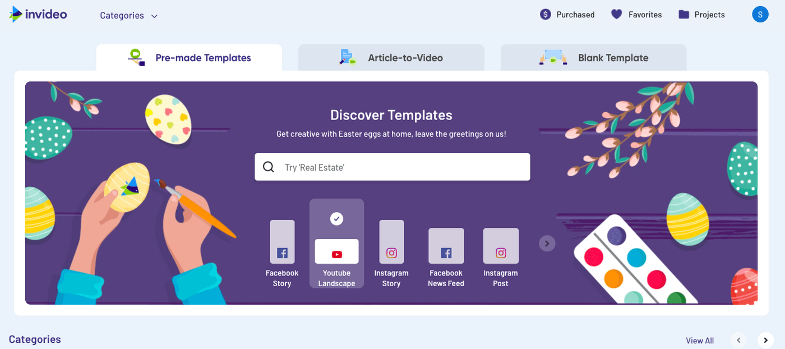Select the Facebook Story format
Viewport: 785px width, 349px height.
[x=282, y=252]
